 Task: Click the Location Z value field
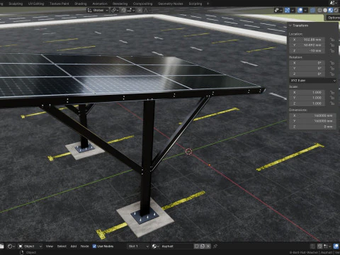point(307,50)
